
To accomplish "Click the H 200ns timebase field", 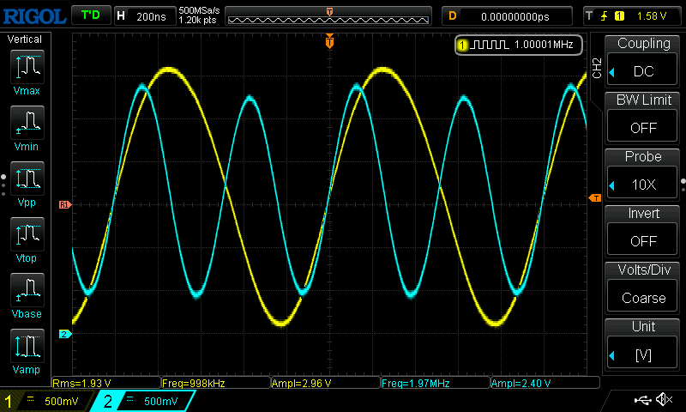I will click(x=145, y=16).
